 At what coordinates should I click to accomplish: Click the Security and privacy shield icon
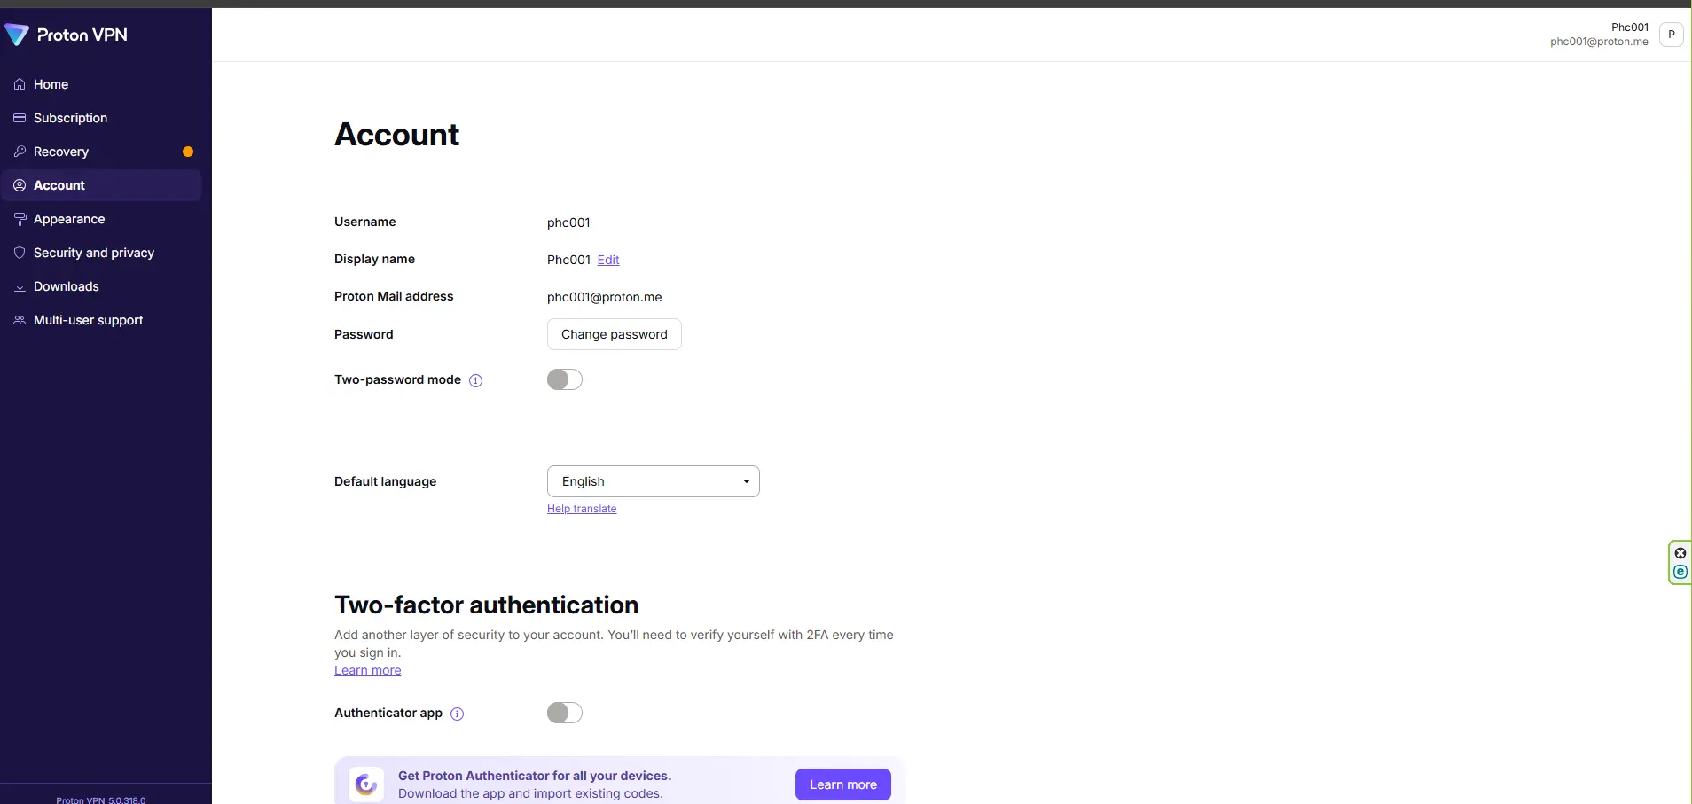pyautogui.click(x=20, y=253)
